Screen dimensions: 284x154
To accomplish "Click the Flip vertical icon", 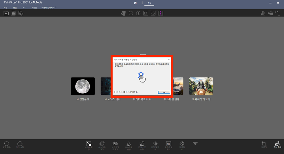I will tap(271, 13).
